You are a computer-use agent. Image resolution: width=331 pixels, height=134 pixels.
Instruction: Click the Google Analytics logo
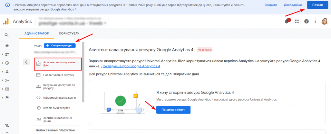click(6, 21)
